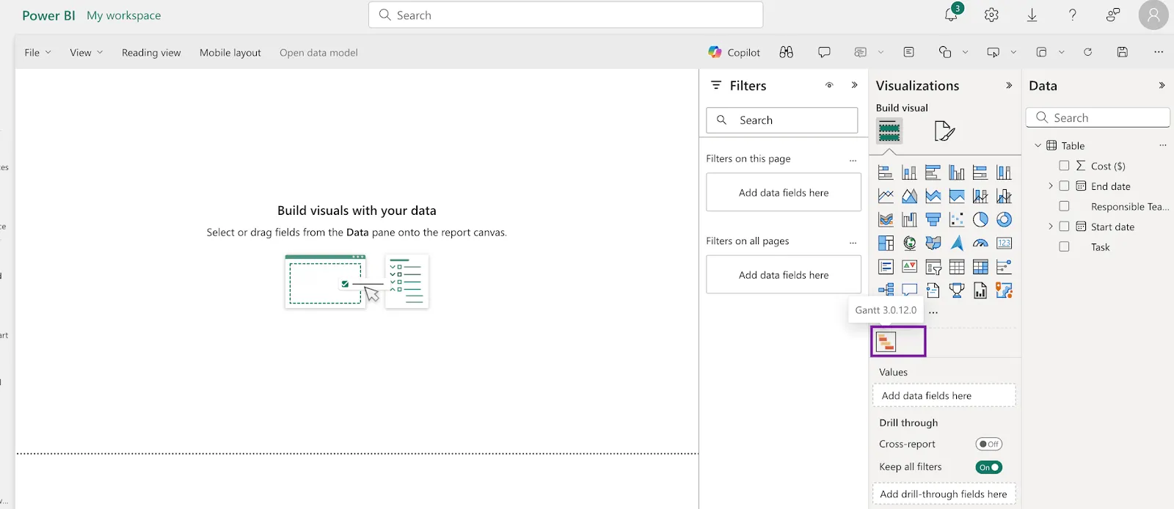The image size is (1174, 509).
Task: Collapse the Table node in Data pane
Action: click(1038, 145)
